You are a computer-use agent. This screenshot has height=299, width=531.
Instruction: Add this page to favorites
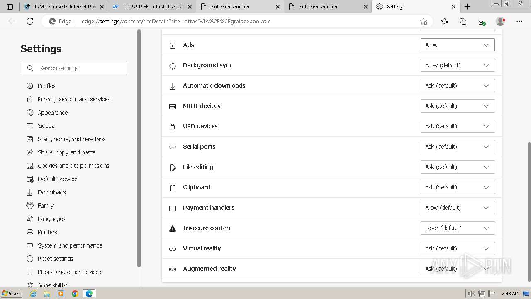pos(424,21)
